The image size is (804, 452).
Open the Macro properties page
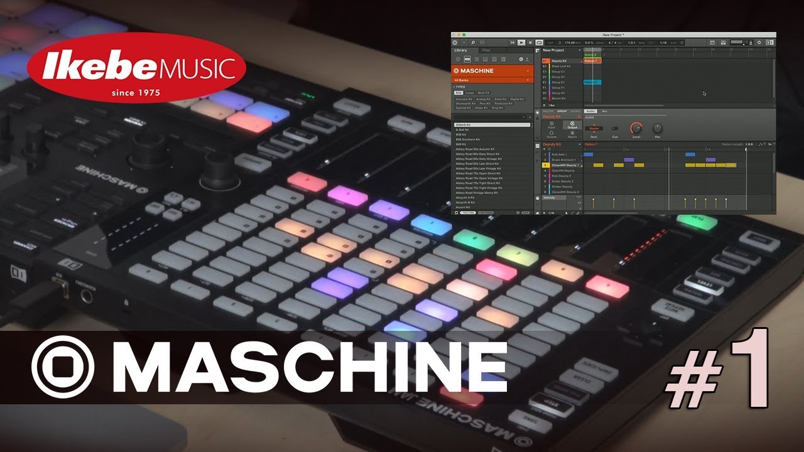tap(572, 134)
